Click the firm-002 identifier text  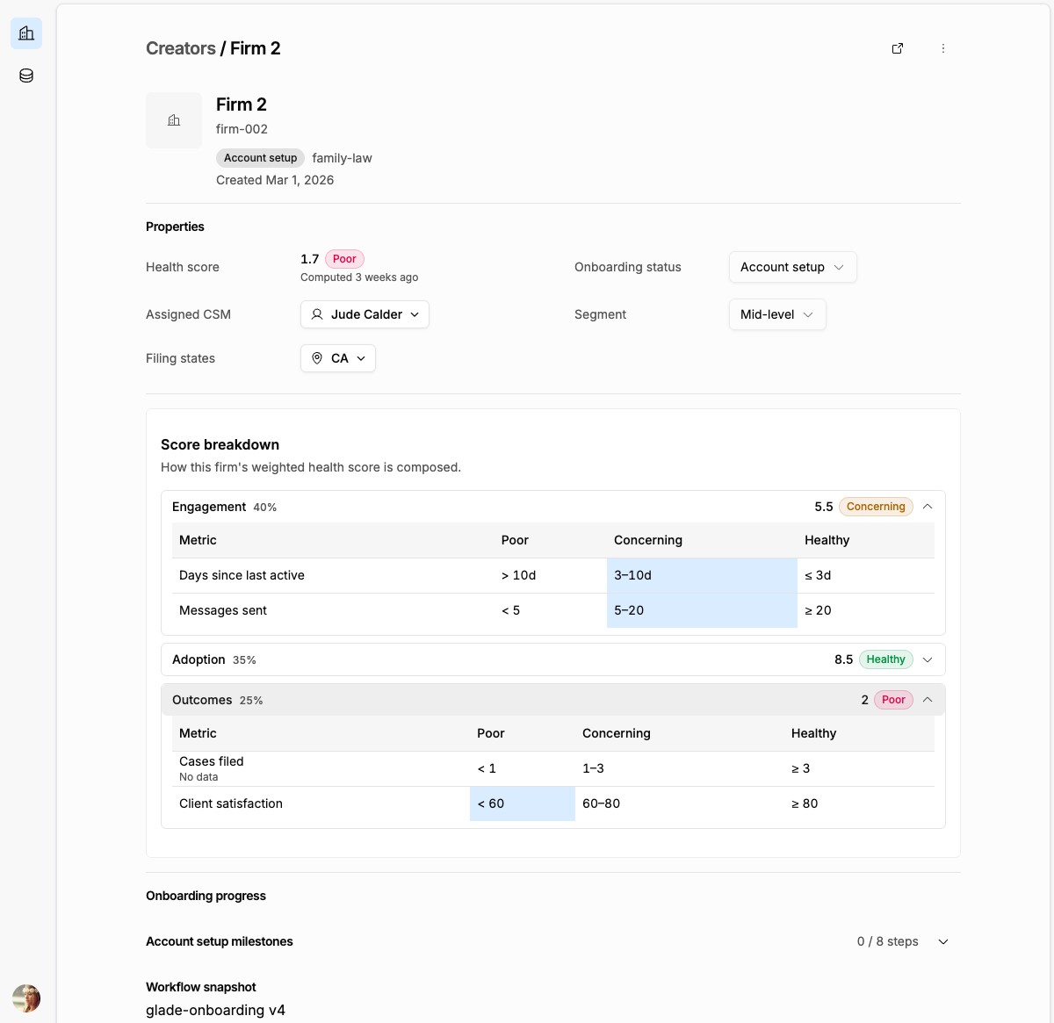pos(242,129)
